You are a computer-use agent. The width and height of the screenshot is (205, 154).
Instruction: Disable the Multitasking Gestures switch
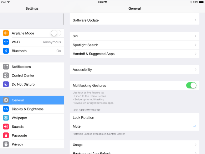click(x=191, y=85)
